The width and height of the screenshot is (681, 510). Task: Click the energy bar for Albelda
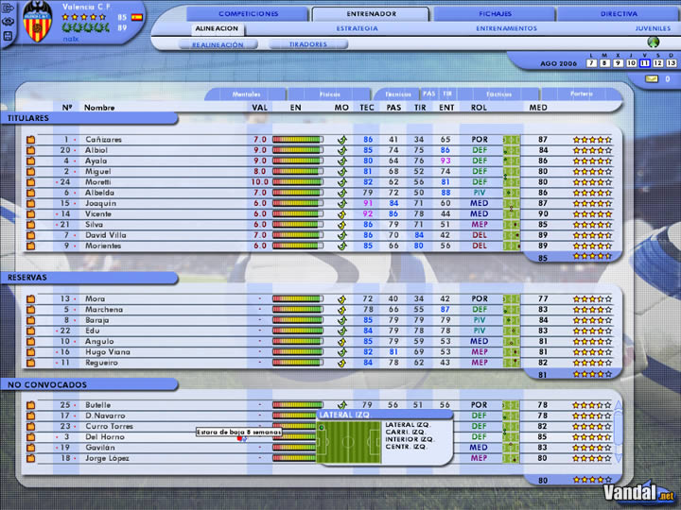[x=298, y=193]
